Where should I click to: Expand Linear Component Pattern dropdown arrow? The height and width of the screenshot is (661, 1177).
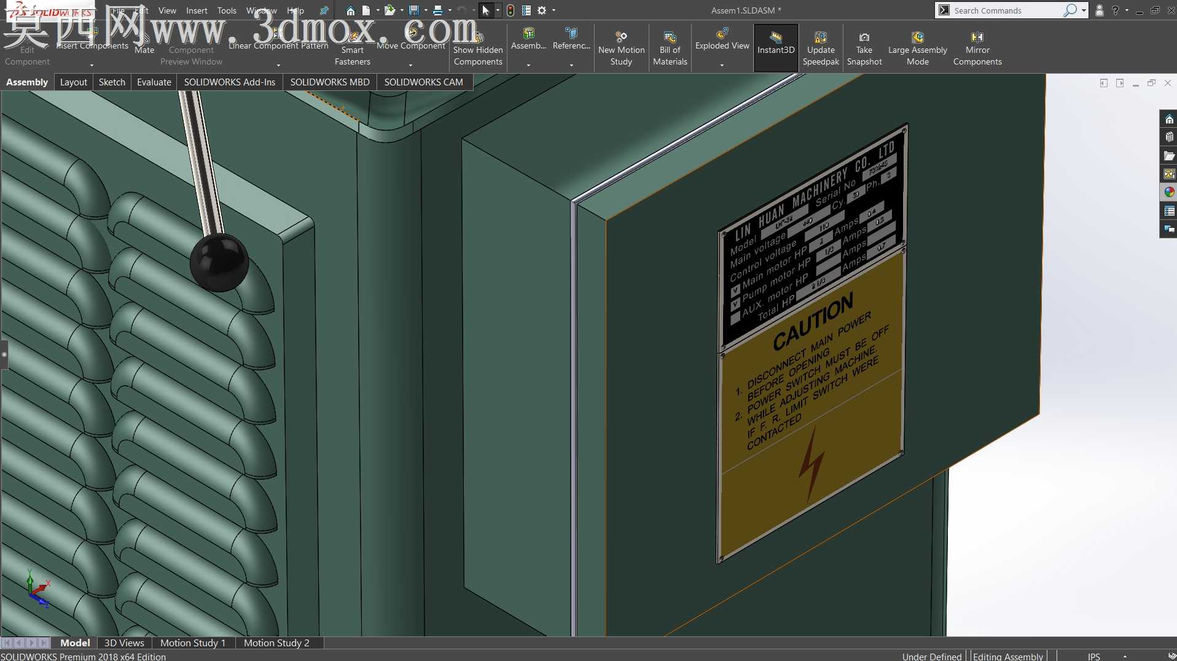coord(278,65)
